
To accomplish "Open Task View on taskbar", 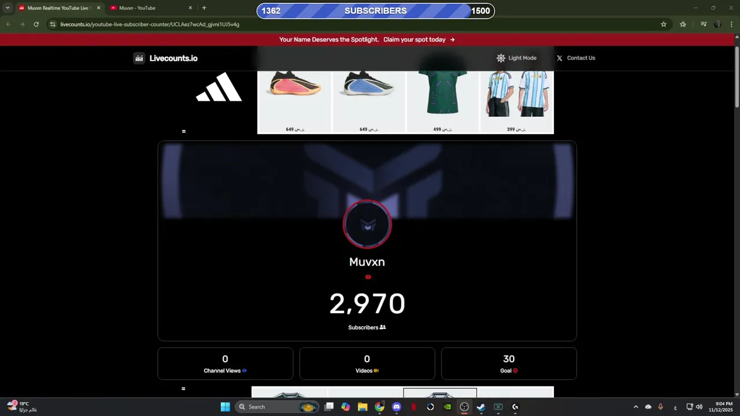I will point(329,407).
